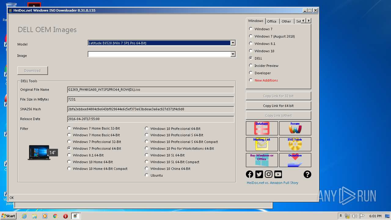The width and height of the screenshot is (391, 220).
Task: Open the Twitter social icon
Action: (259, 174)
